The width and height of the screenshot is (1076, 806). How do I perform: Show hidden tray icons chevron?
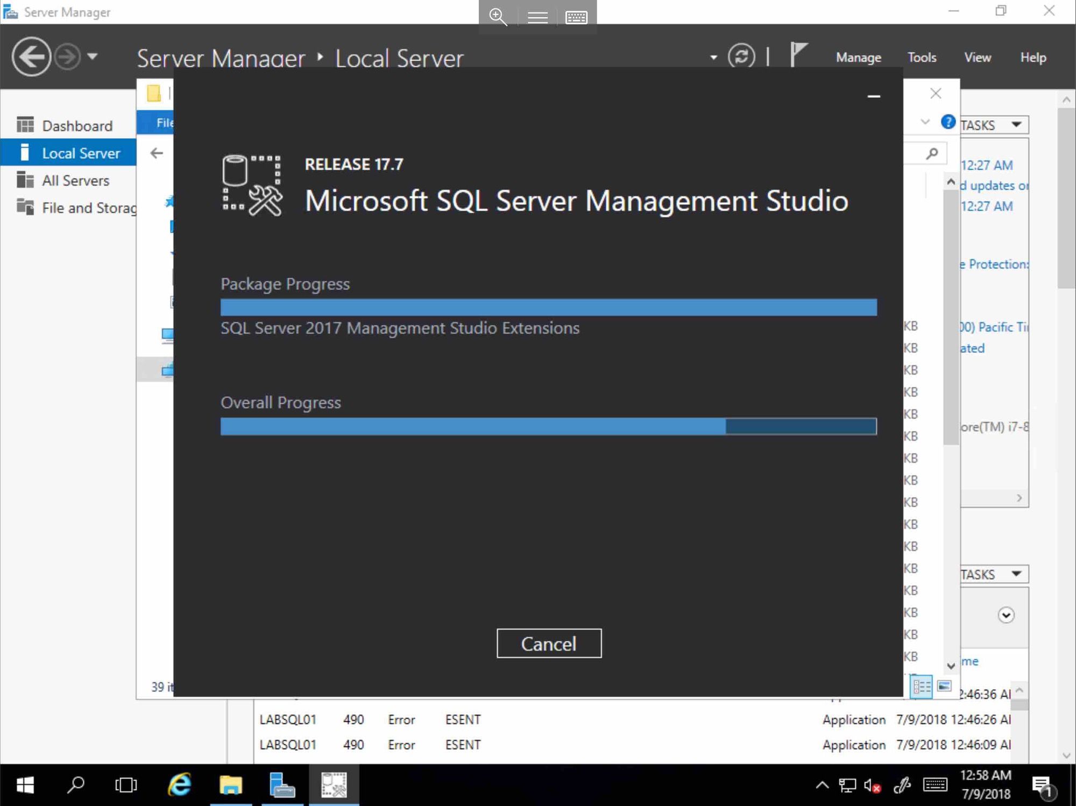[822, 785]
